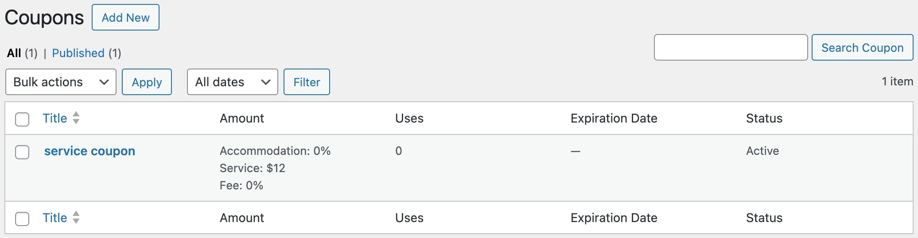Click the Search Coupon button
The width and height of the screenshot is (918, 238).
862,47
